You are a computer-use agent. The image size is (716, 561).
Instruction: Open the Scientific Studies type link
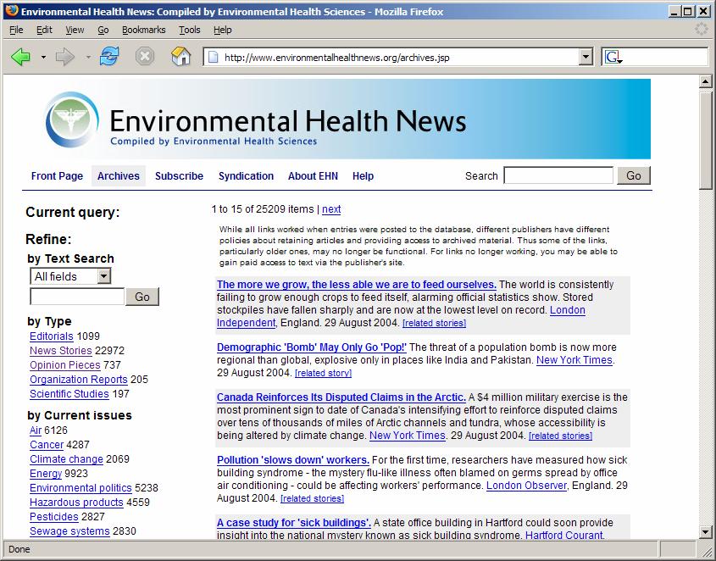[x=69, y=394]
